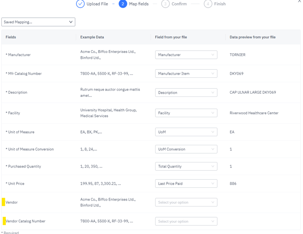Viewport: 303px width, 234px height.
Task: Open the Last Price Paid mapping dropdown
Action: [x=186, y=184]
